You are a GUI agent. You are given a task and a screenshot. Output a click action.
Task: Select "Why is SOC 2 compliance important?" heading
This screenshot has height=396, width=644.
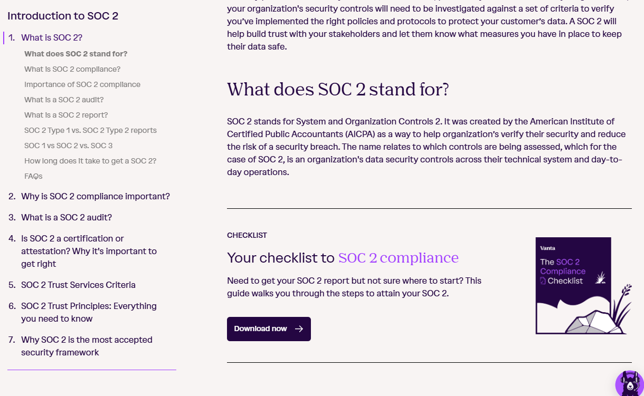point(95,196)
